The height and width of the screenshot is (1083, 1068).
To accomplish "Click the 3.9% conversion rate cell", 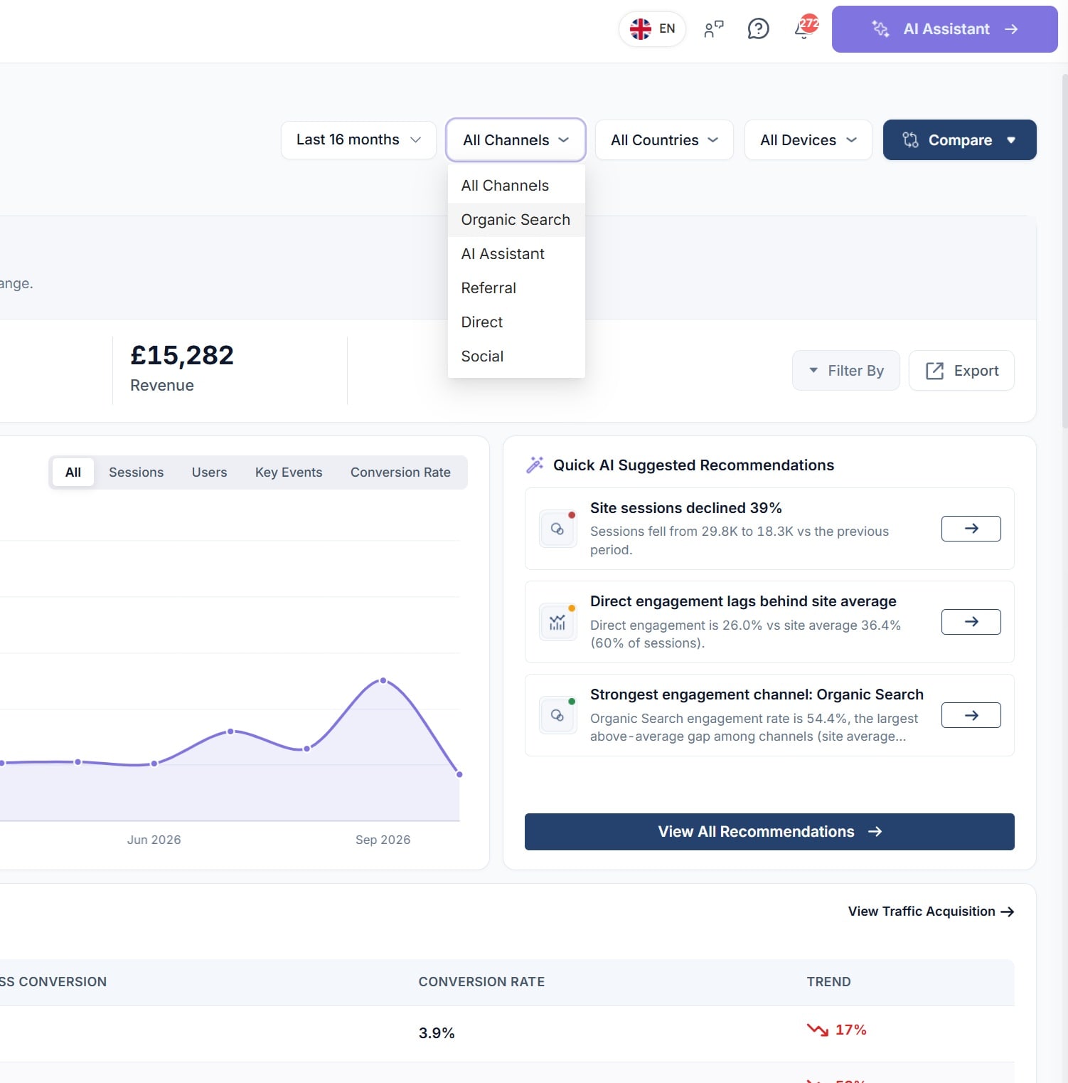I will (437, 1033).
